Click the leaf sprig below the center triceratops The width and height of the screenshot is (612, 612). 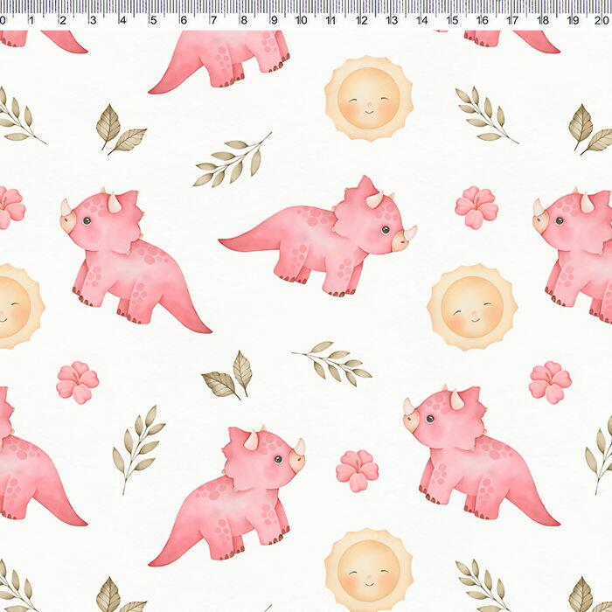334,362
